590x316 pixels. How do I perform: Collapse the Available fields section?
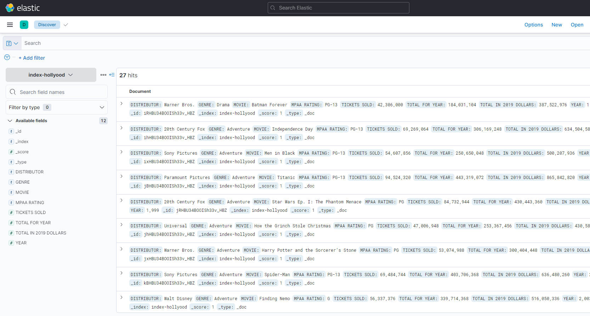[x=10, y=121]
